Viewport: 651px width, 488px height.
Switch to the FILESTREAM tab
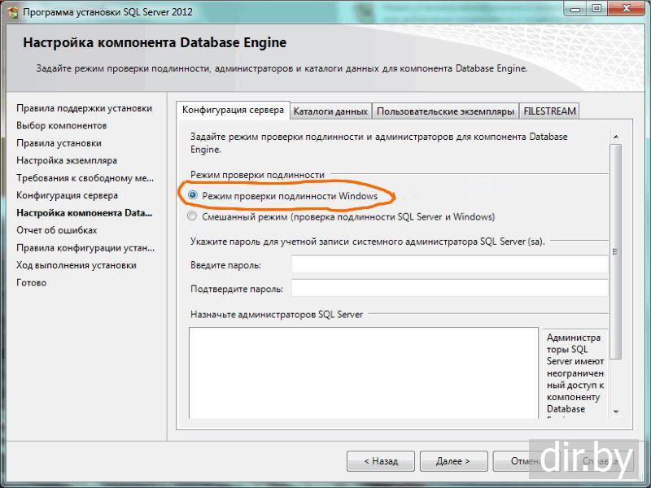coord(549,111)
